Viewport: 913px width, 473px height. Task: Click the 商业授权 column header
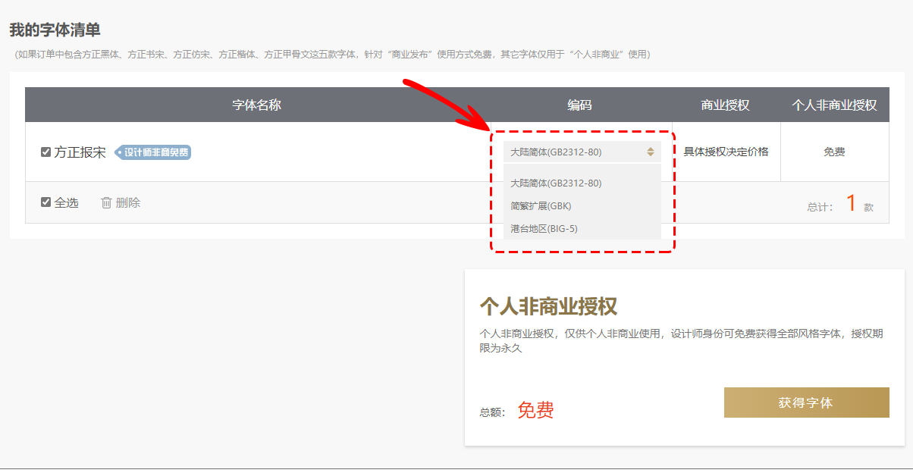[725, 105]
